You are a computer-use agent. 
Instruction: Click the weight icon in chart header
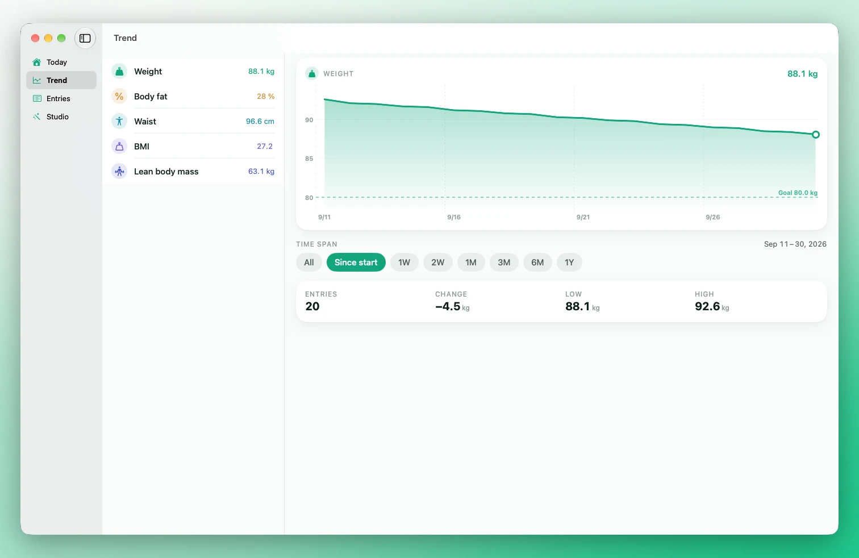(312, 73)
